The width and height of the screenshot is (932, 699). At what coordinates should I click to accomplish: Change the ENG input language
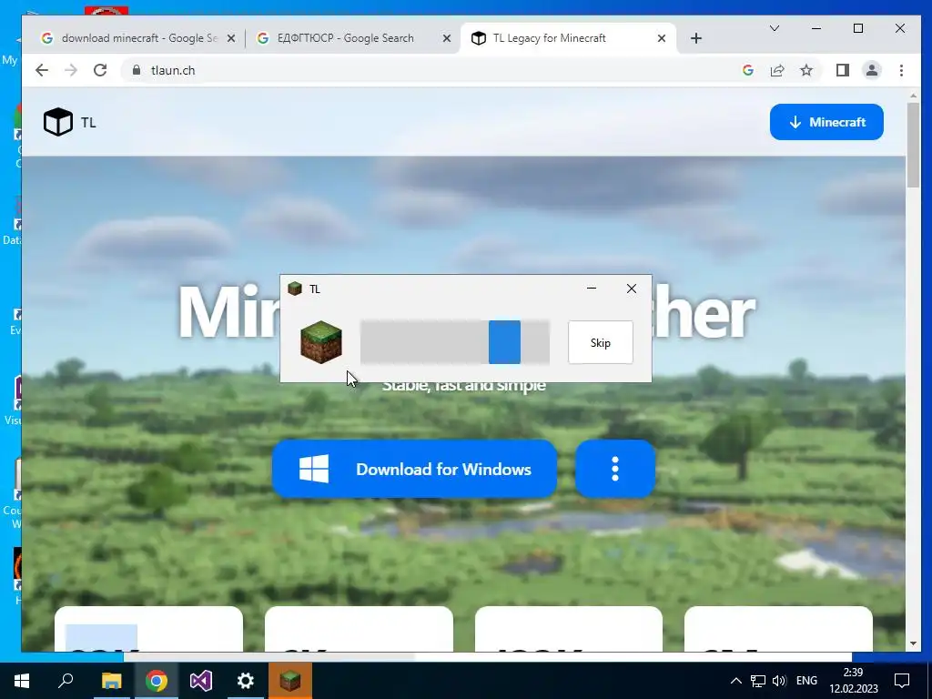point(806,681)
